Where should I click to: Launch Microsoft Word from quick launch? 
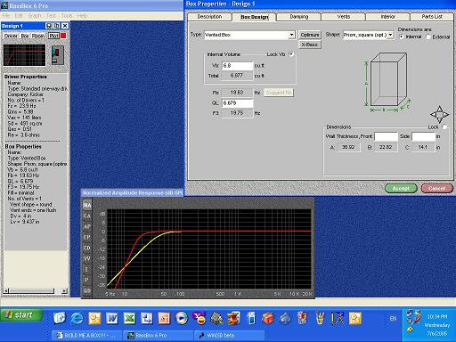pos(112,318)
